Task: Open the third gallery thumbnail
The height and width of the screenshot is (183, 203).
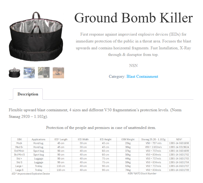Action: (43, 73)
